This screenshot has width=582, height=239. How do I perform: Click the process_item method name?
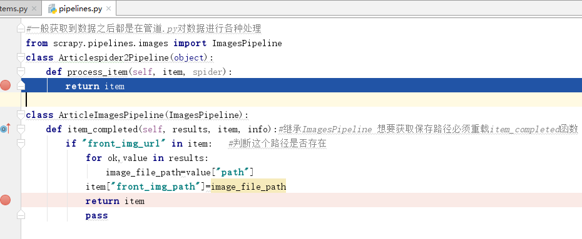pos(97,72)
